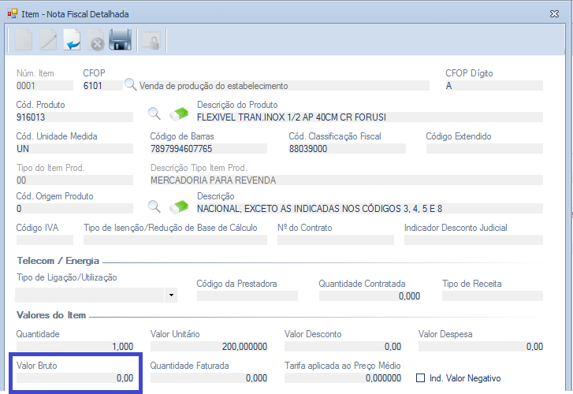Click the floppy disk save icon
Screen dimensions: 573x394
click(120, 39)
